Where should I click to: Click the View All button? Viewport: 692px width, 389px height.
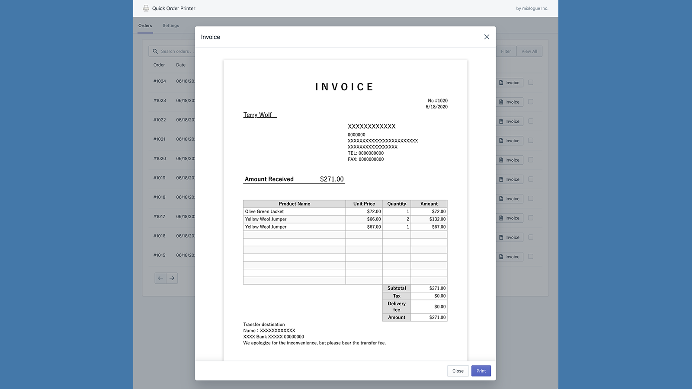click(529, 51)
